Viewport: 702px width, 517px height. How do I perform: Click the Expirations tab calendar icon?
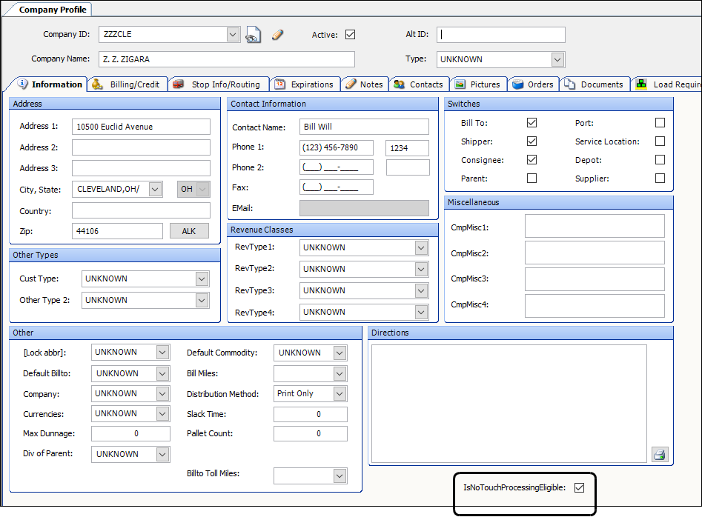point(279,84)
